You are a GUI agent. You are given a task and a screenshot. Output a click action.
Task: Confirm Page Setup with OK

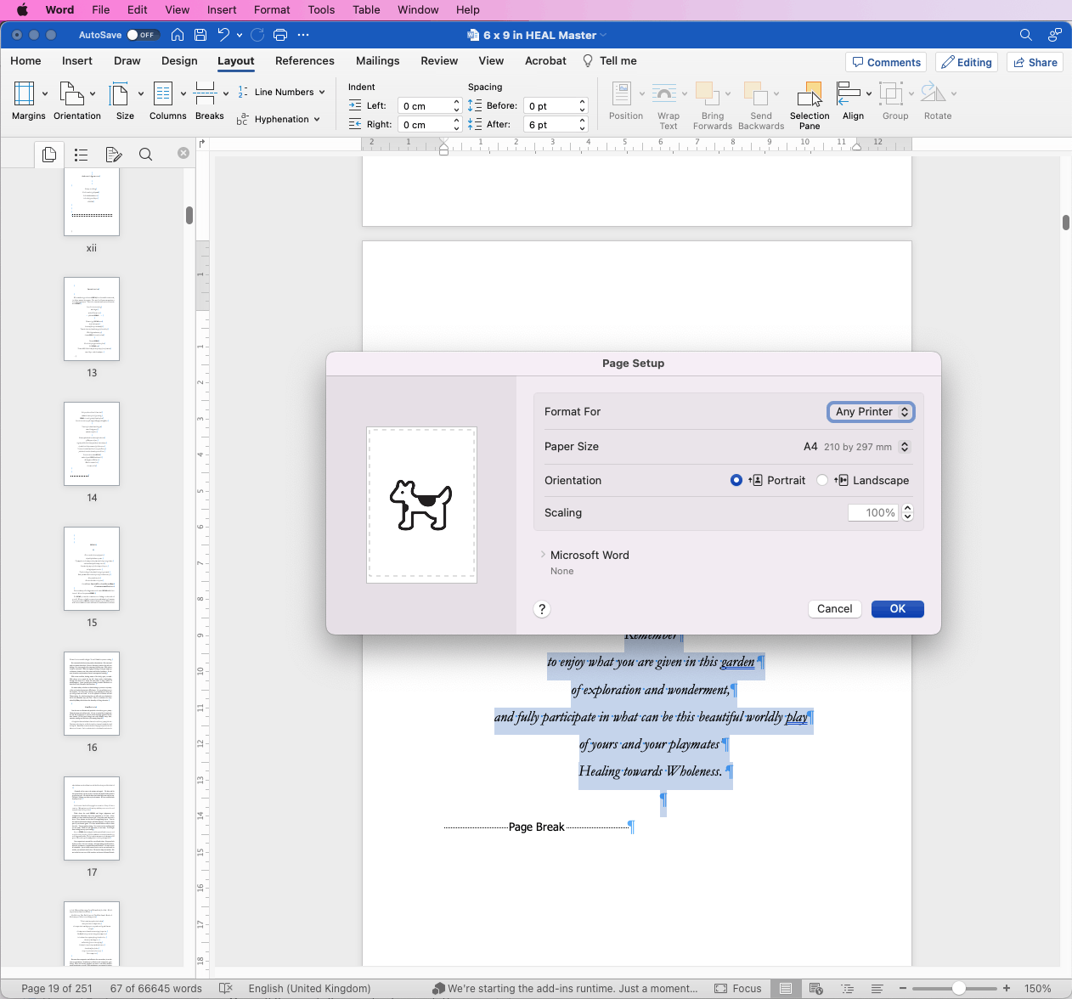tap(897, 608)
